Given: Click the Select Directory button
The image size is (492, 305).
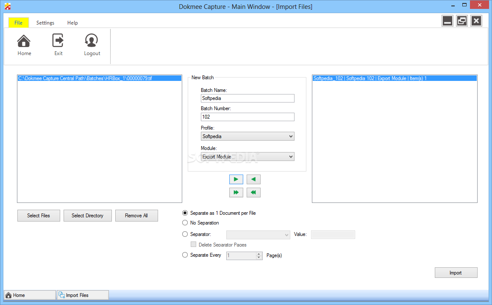Looking at the screenshot, I should tap(88, 216).
